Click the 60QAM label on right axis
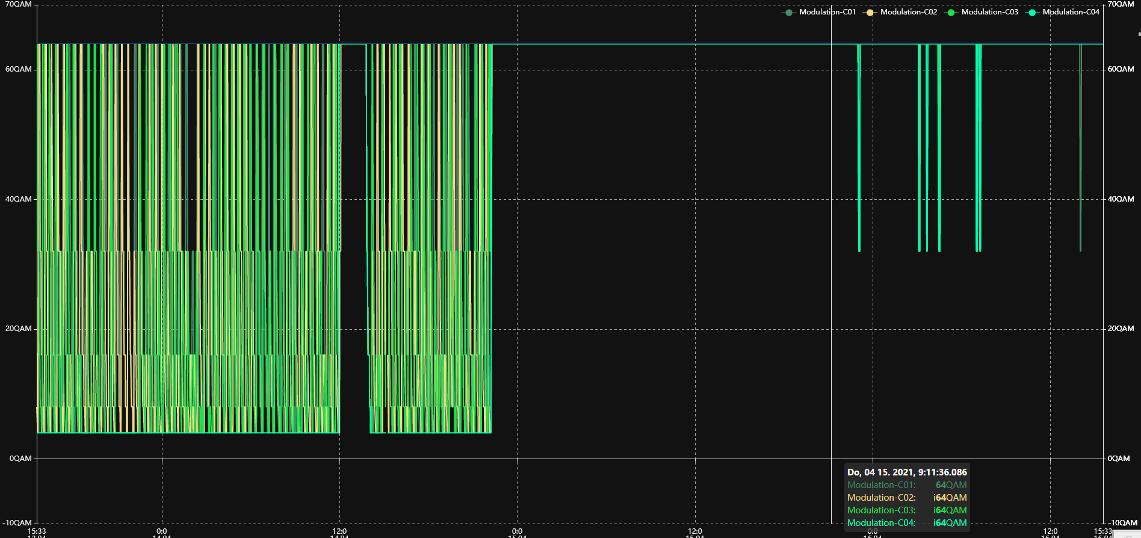Viewport: 1141px width, 538px height. click(x=1121, y=69)
